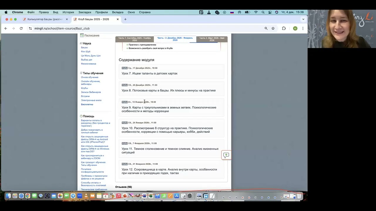Viewport: 376px width, 211px height.
Task: Open the Бесплатно link
Action: click(87, 105)
